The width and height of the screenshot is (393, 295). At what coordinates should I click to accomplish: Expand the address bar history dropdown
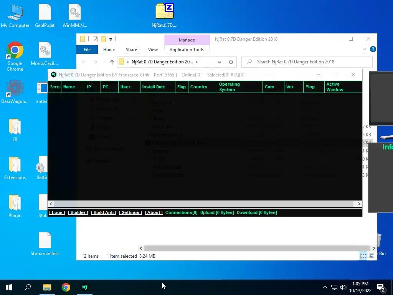(x=219, y=62)
